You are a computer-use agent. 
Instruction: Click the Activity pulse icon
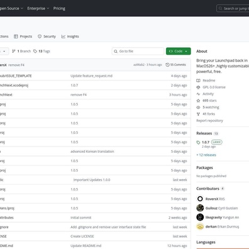coord(198,94)
